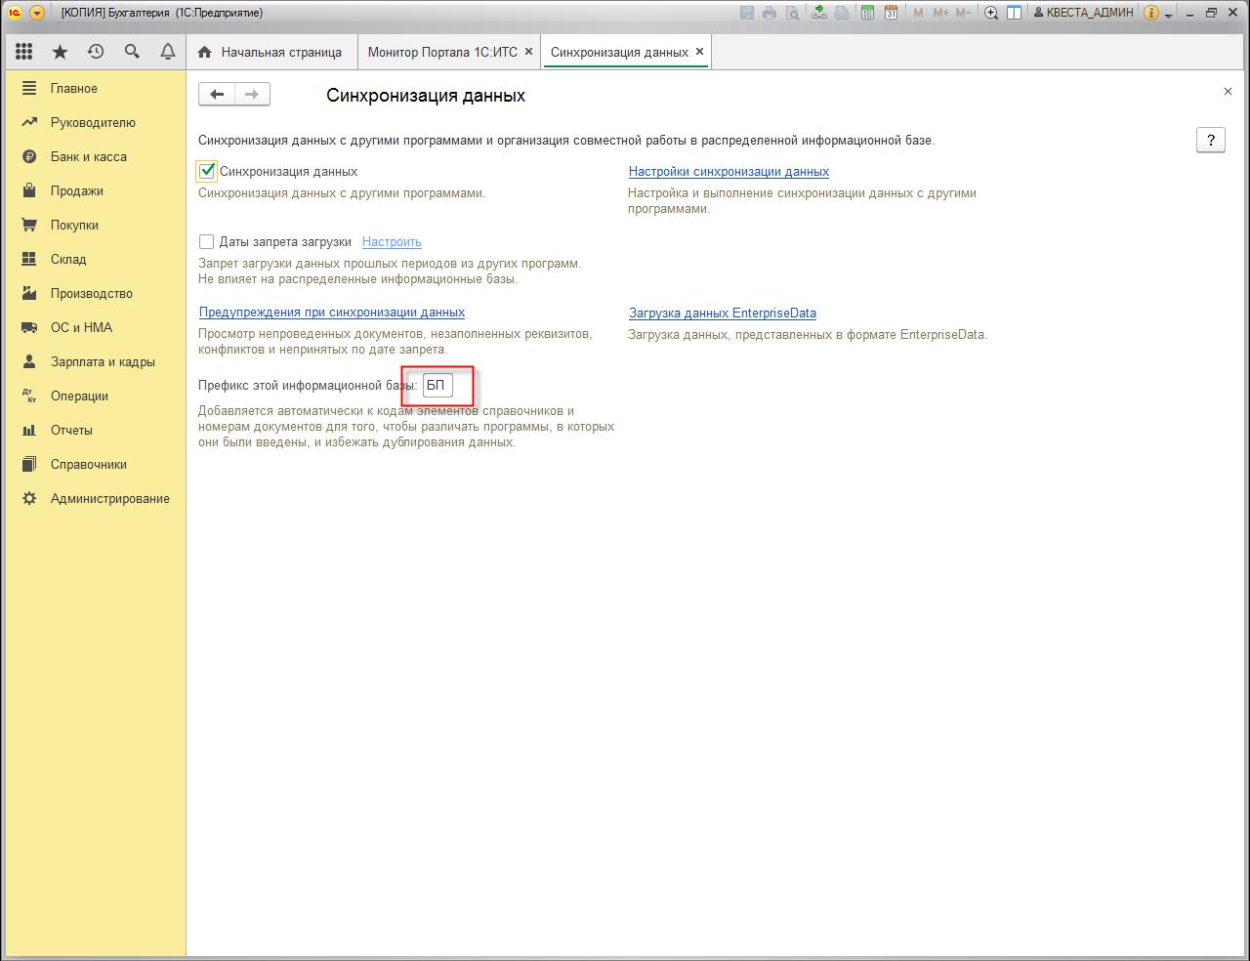Go back with the left arrow button

(217, 94)
